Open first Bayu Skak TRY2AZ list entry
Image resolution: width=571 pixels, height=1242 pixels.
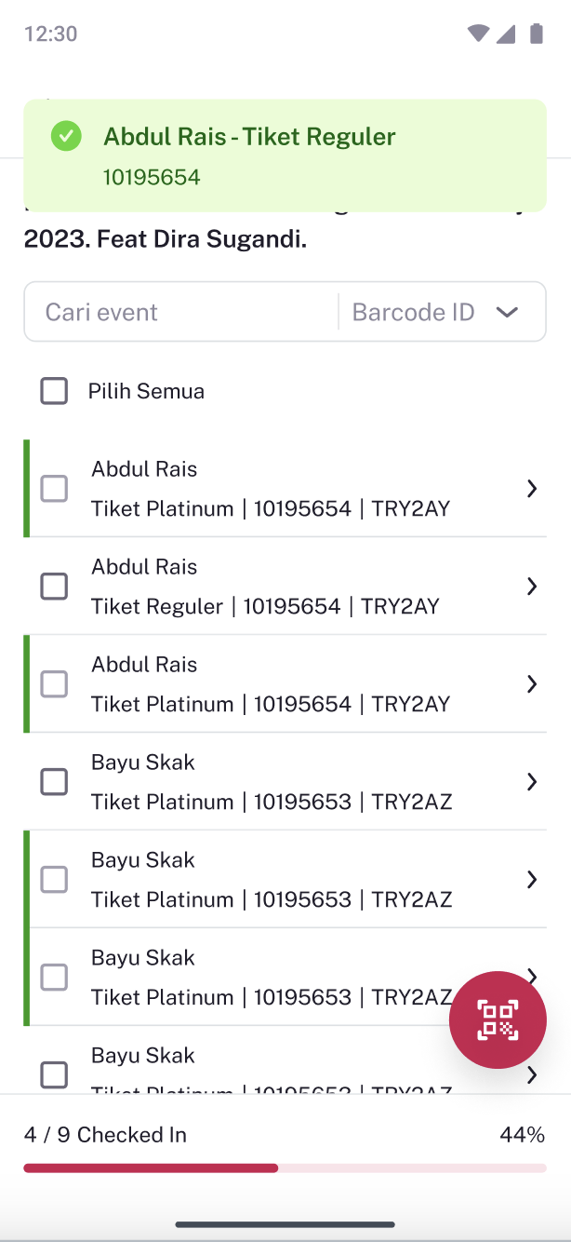[271, 782]
